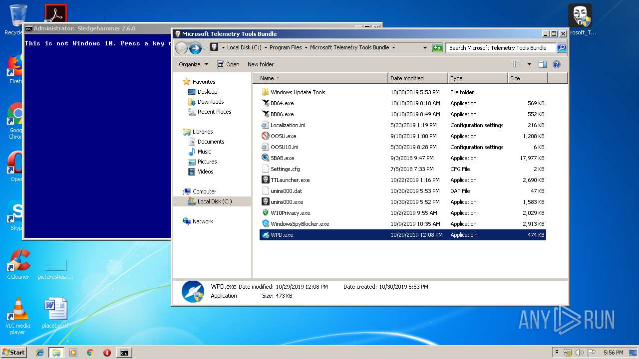The image size is (639, 359).
Task: Open Documents library
Action: 211,142
